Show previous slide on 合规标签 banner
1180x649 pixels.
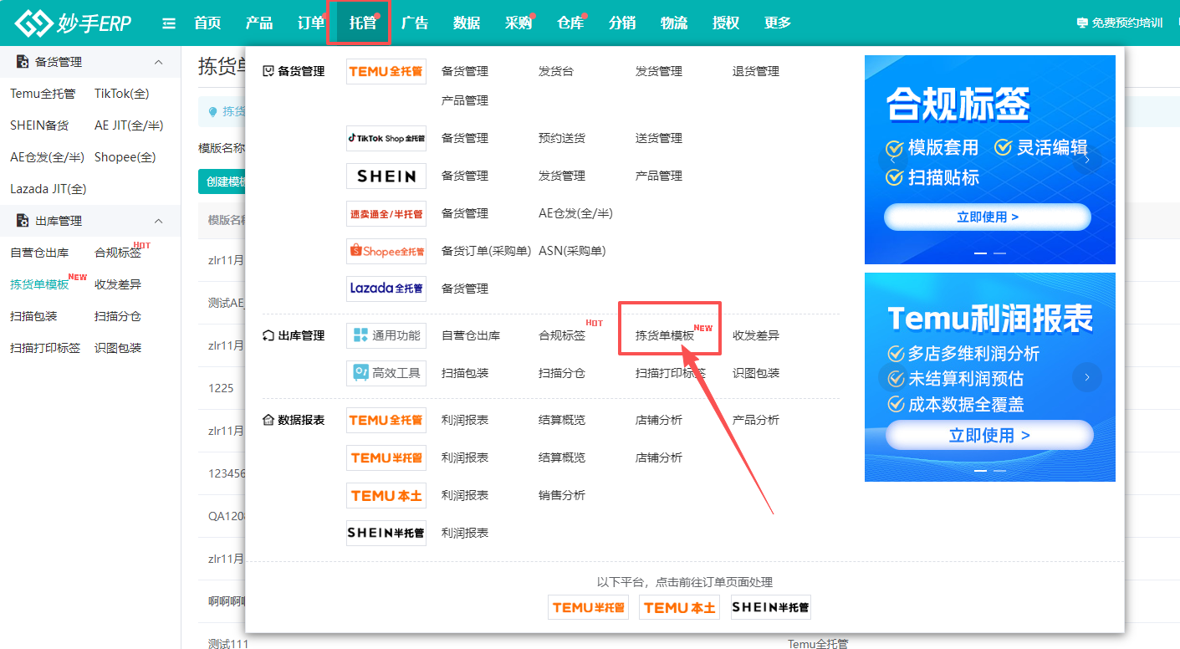(892, 160)
